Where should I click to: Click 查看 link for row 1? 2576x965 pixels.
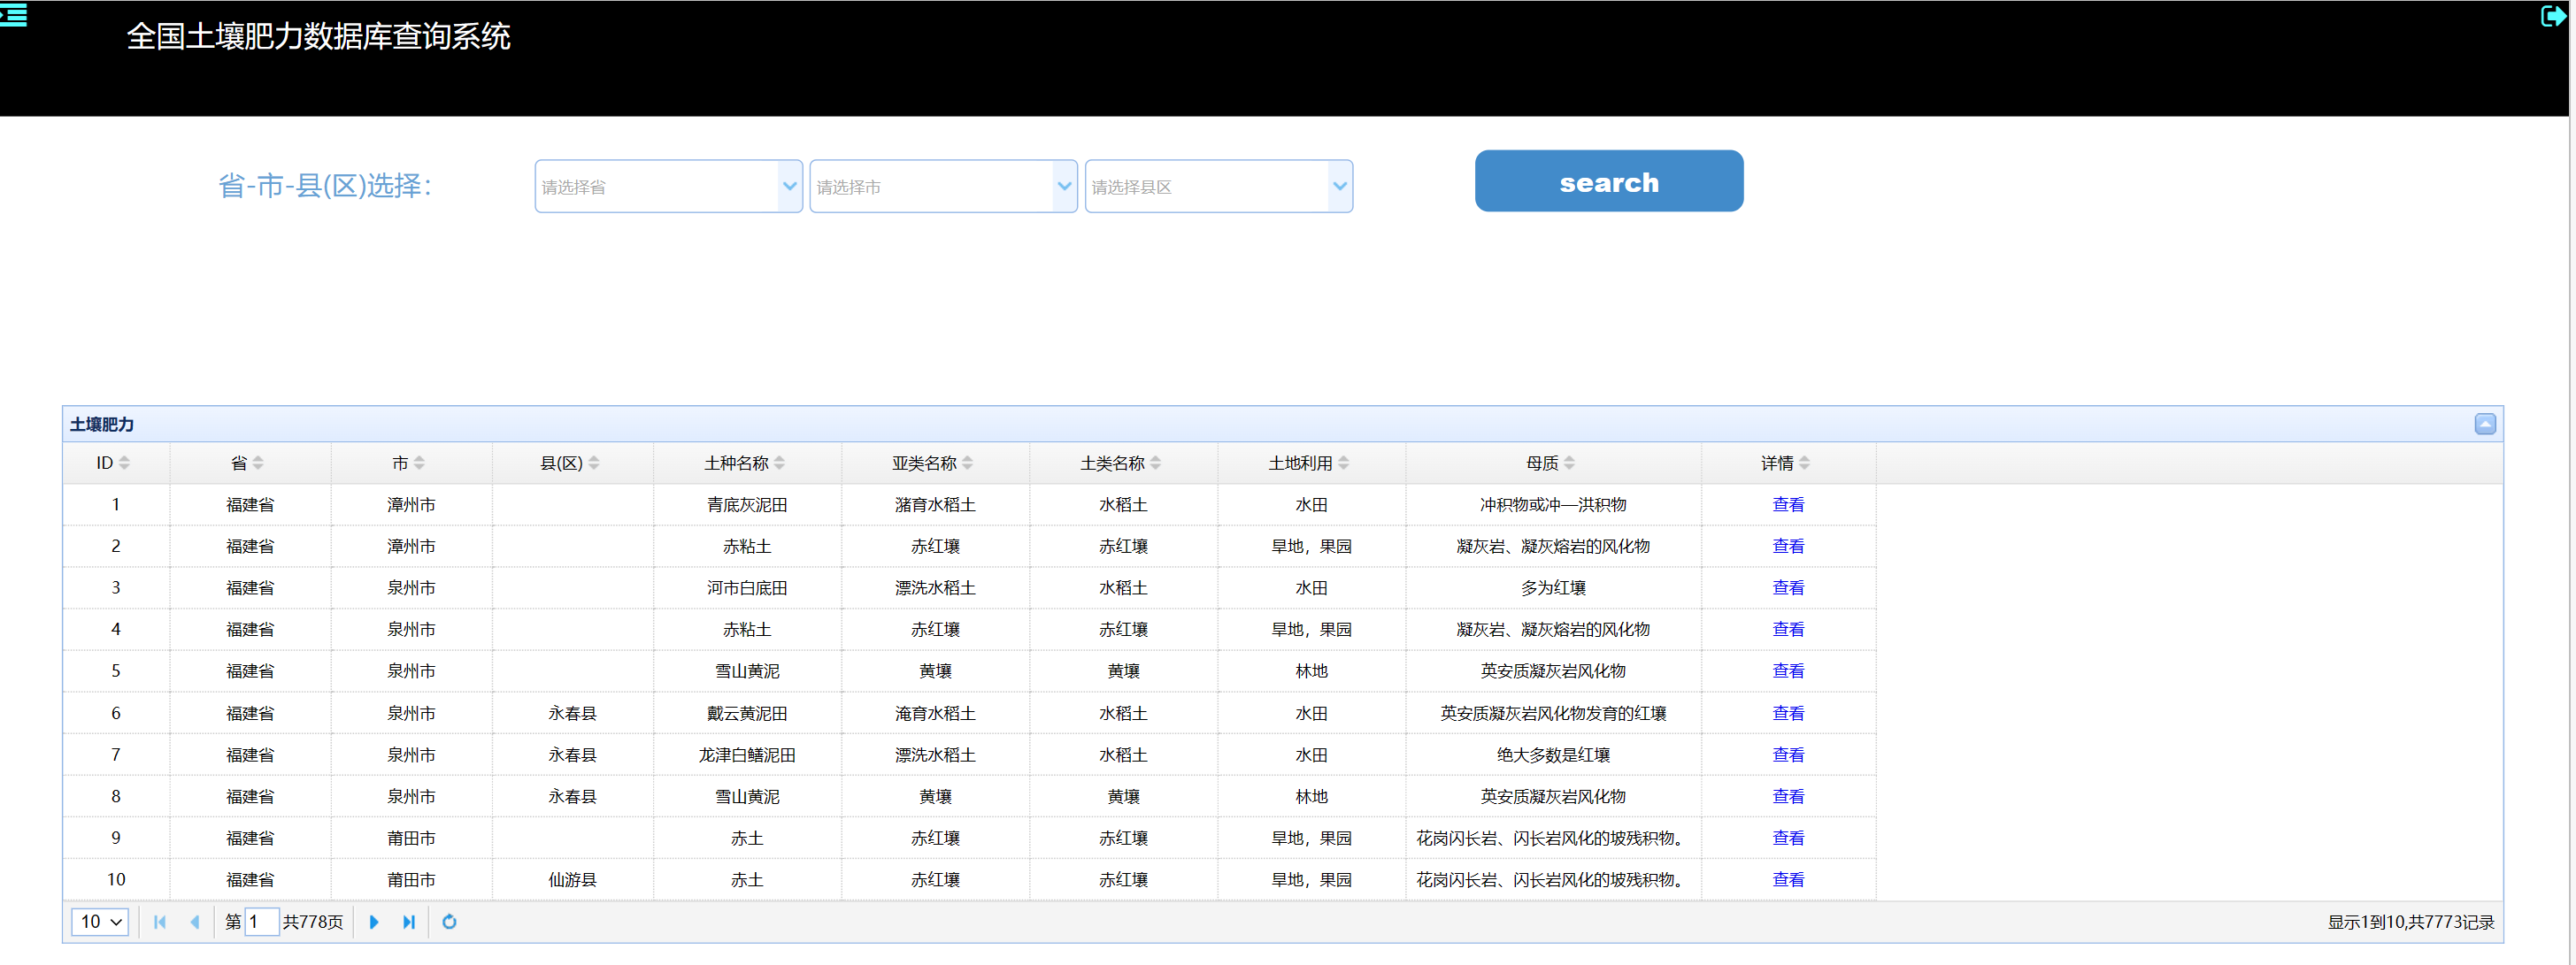1788,505
